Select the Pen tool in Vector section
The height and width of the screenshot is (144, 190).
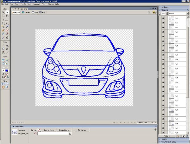click(x=7, y=45)
